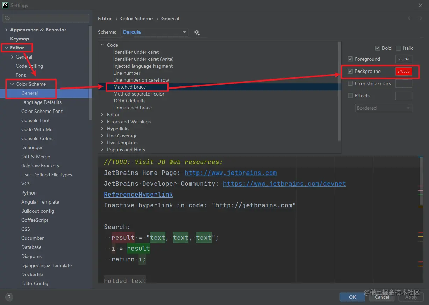Collapse the Code group in list

102,45
